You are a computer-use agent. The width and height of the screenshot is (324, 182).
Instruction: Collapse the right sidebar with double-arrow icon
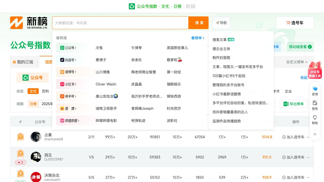(x=315, y=134)
